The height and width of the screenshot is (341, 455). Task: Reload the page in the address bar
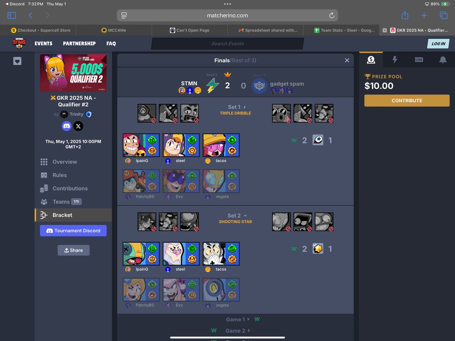[332, 16]
